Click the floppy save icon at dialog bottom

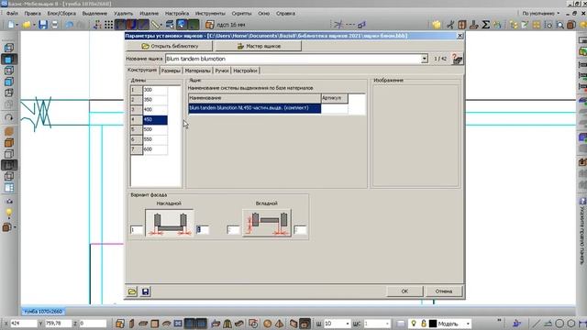click(146, 291)
